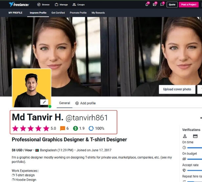Open the Browse menu
This screenshot has height=182, width=202.
pyautogui.click(x=43, y=5)
